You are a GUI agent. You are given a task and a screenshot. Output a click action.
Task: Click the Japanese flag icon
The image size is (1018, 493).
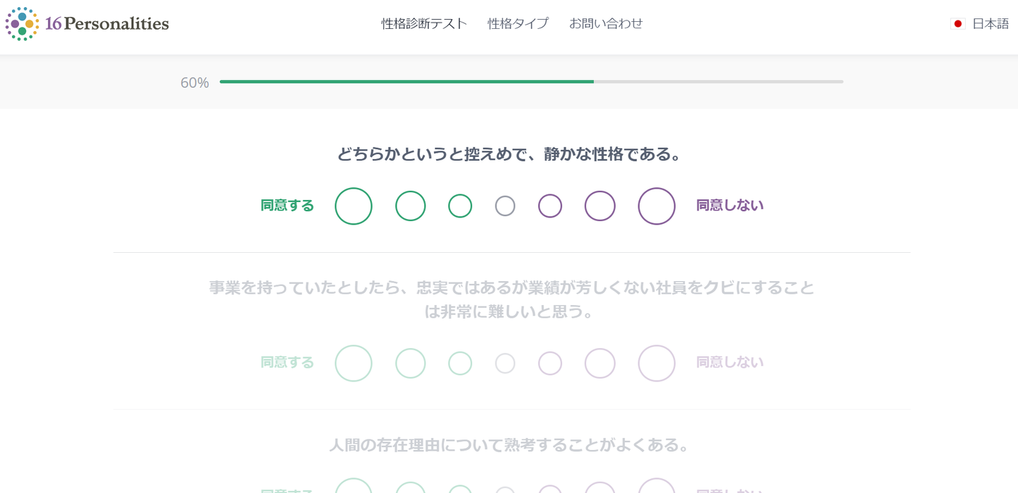coord(958,24)
